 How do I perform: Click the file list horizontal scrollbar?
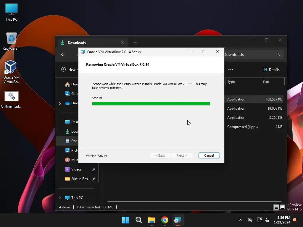(194, 201)
